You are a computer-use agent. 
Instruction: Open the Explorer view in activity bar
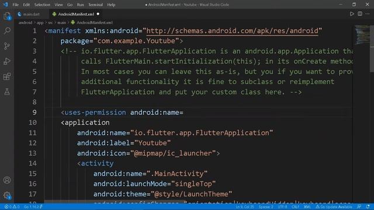(x=7, y=16)
